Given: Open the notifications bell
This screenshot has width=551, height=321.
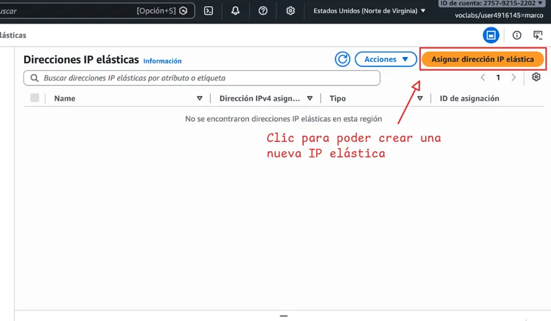Looking at the screenshot, I should (x=236, y=11).
